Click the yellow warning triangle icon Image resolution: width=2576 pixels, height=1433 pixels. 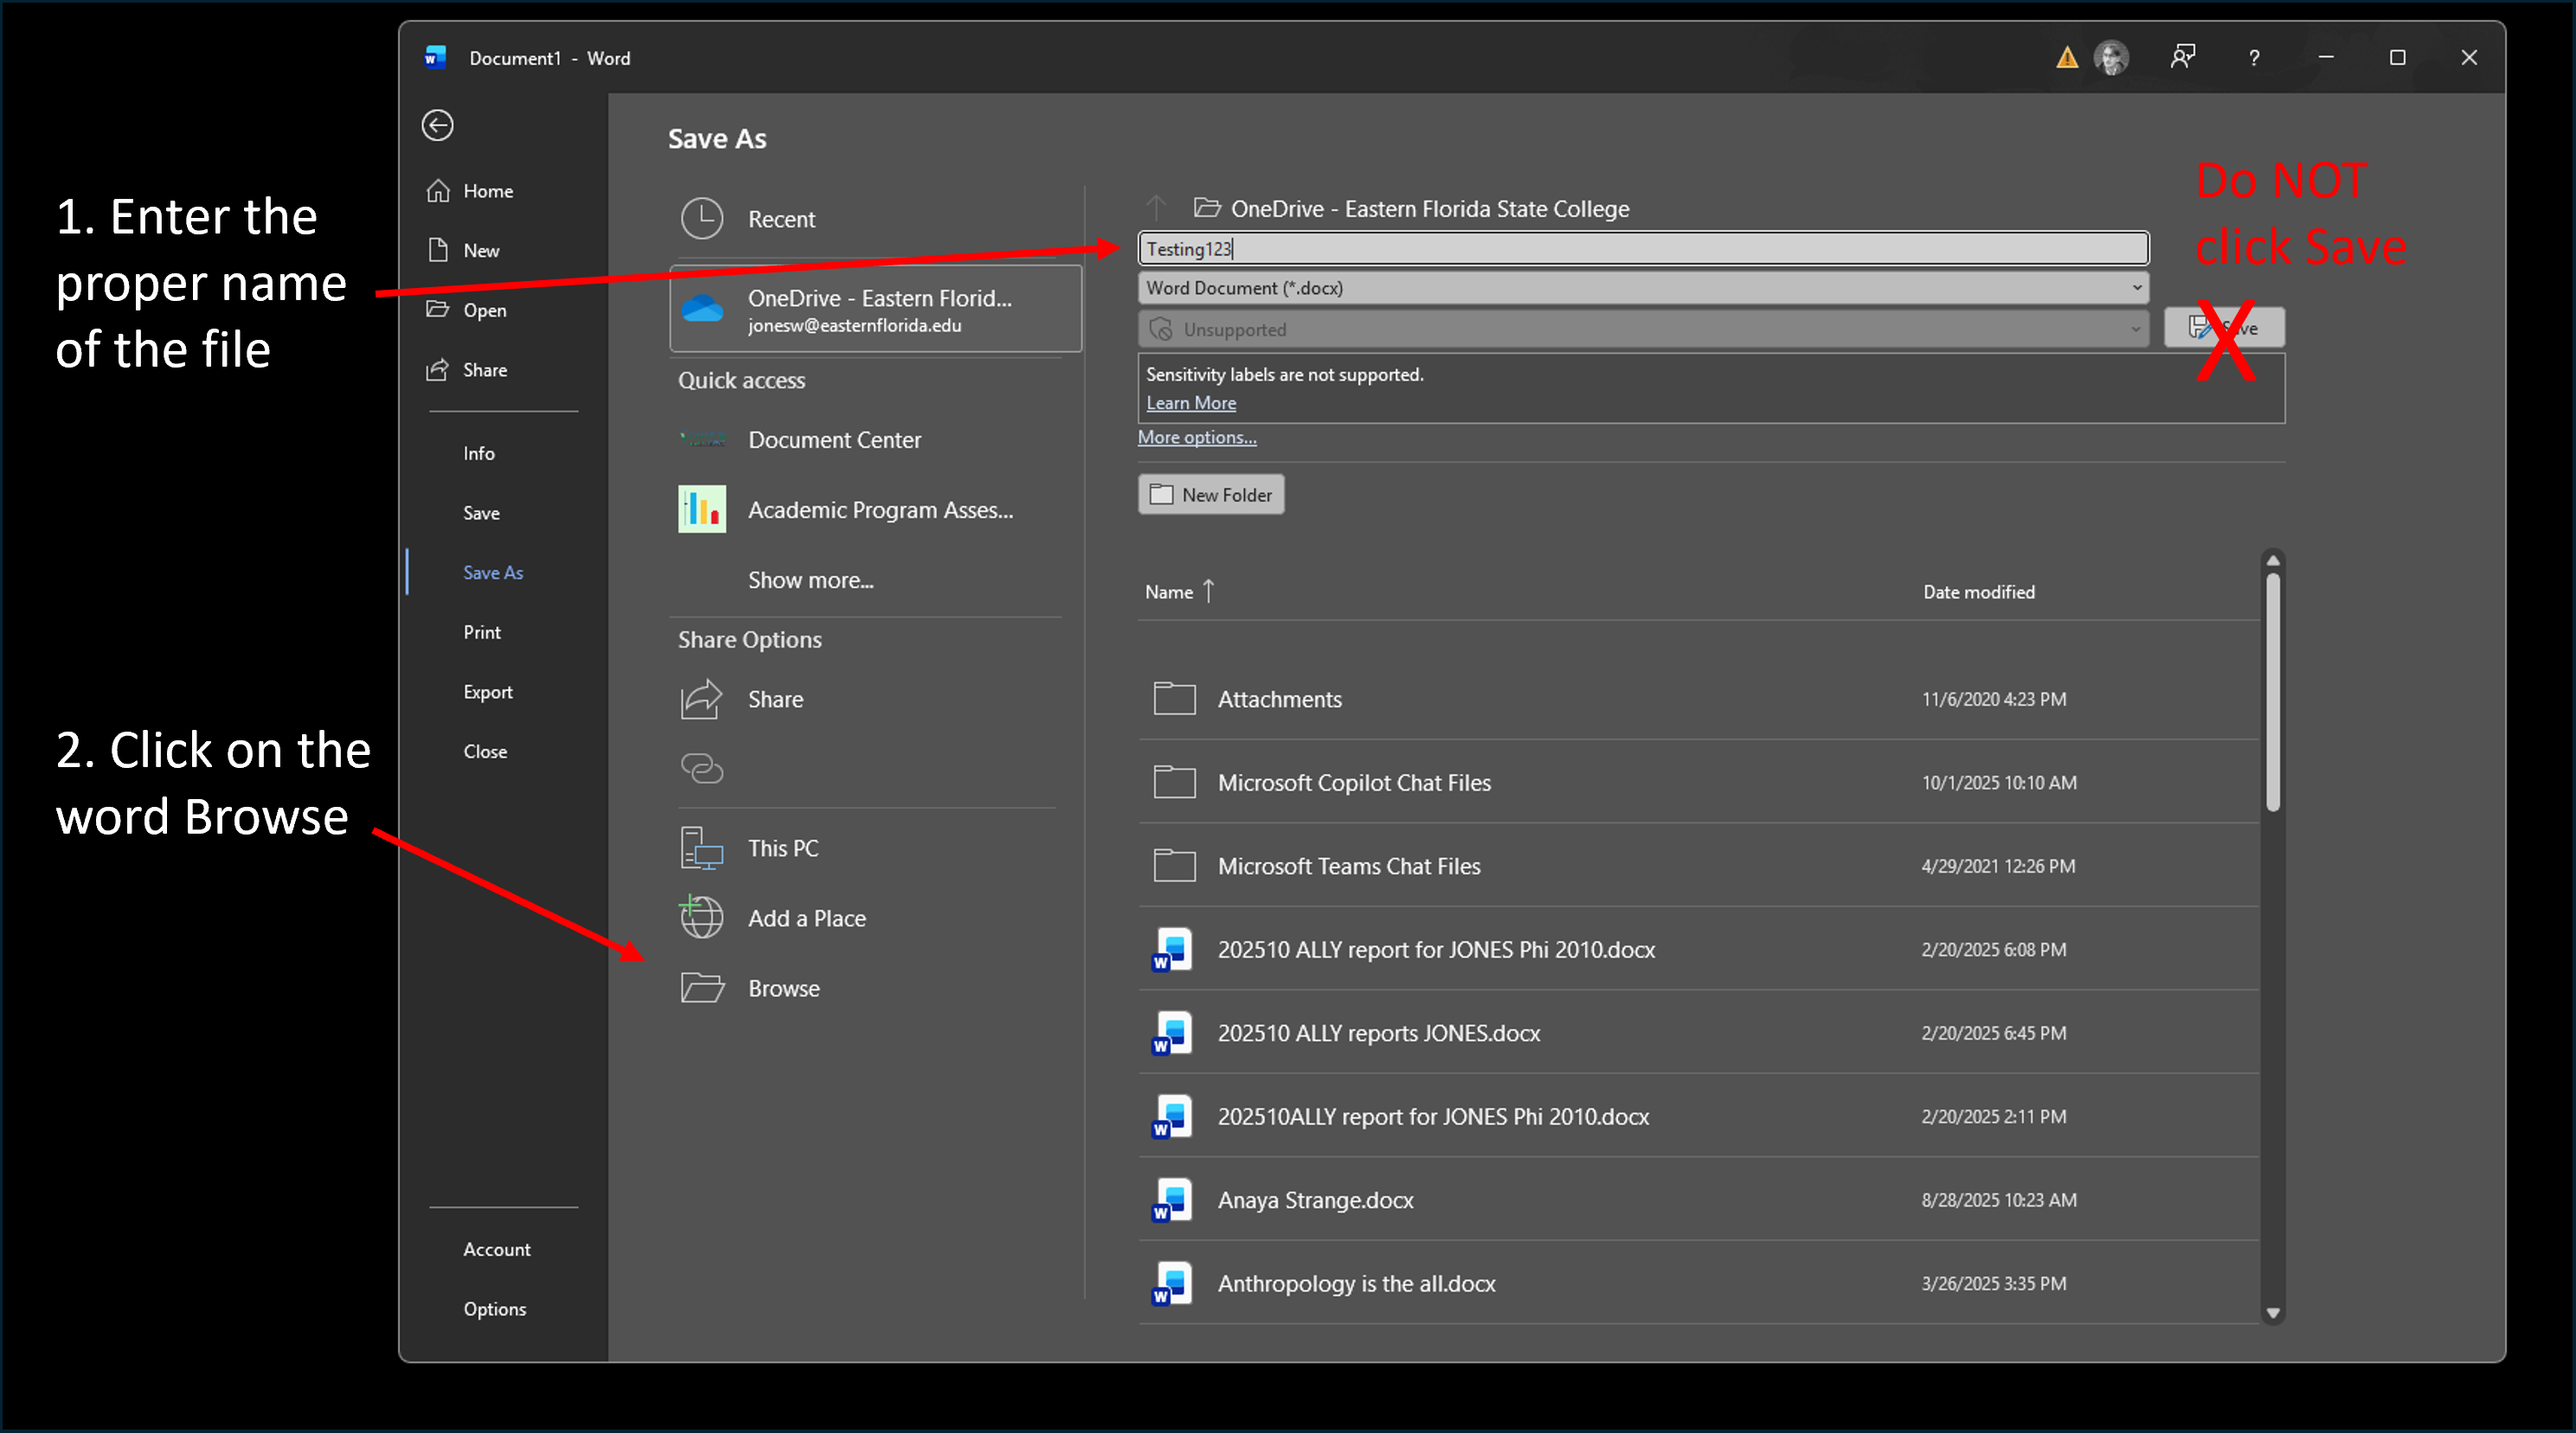[2066, 58]
